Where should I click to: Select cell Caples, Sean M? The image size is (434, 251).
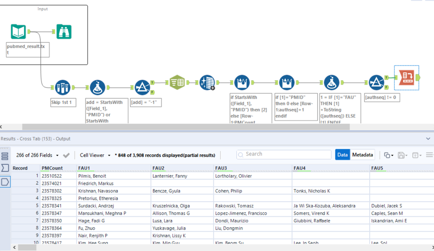[x=401, y=213]
